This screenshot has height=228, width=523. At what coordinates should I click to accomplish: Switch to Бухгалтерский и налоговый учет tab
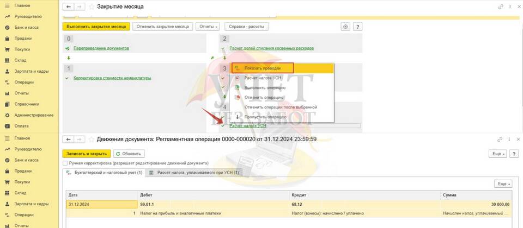click(x=105, y=173)
